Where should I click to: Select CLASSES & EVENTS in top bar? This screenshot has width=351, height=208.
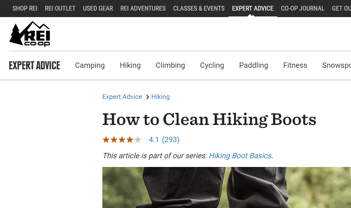[x=199, y=8]
